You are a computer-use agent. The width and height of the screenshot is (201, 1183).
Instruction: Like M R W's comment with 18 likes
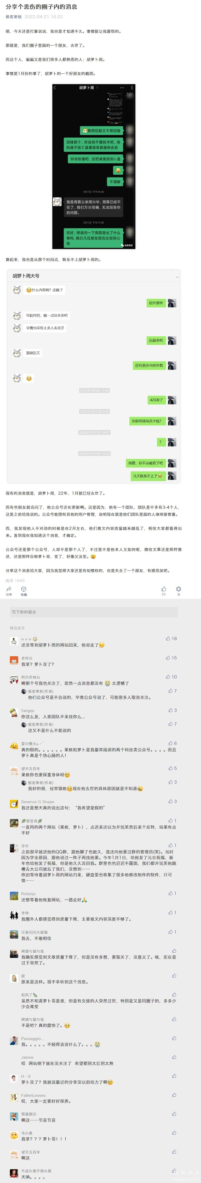[168, 638]
